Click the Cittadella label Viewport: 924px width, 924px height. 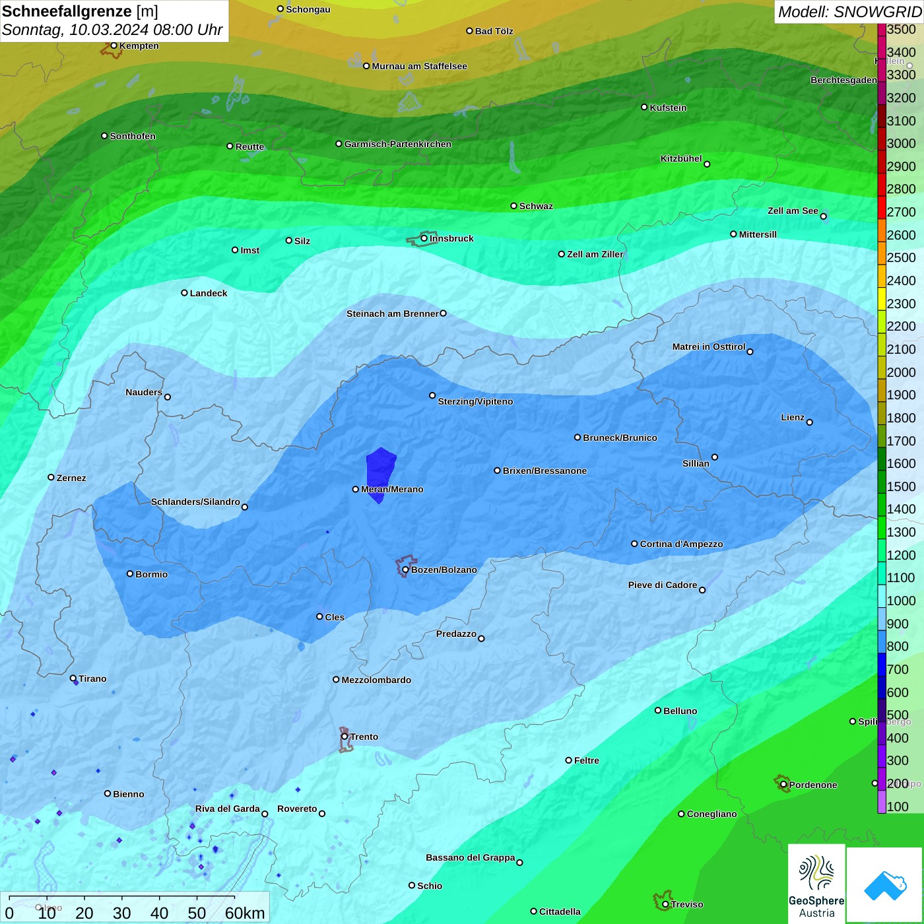click(x=560, y=911)
